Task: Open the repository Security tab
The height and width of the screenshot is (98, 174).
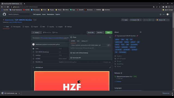Action: click(51, 27)
